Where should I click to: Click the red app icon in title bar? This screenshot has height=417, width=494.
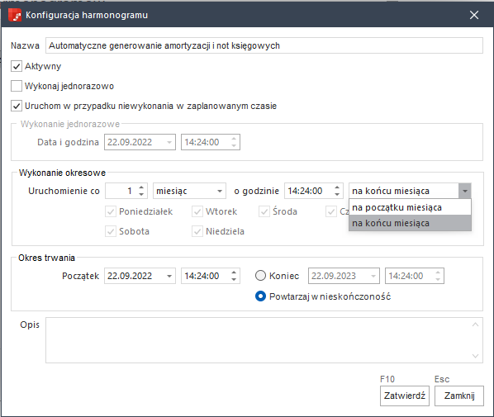coord(15,15)
